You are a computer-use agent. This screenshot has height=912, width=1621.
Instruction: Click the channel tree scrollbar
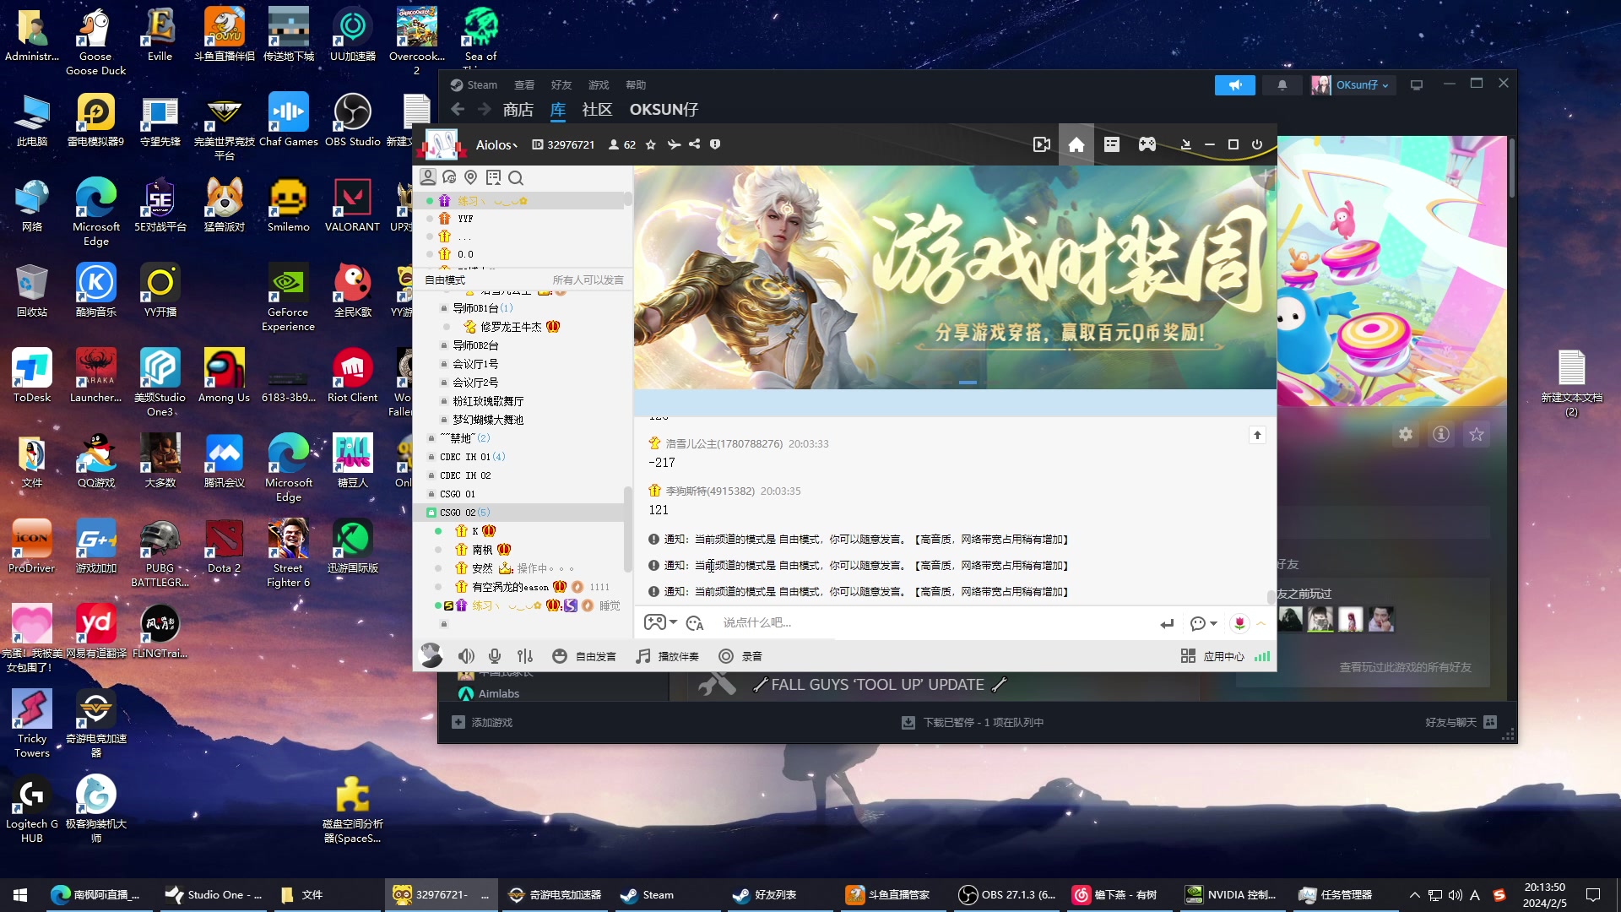[x=627, y=528]
